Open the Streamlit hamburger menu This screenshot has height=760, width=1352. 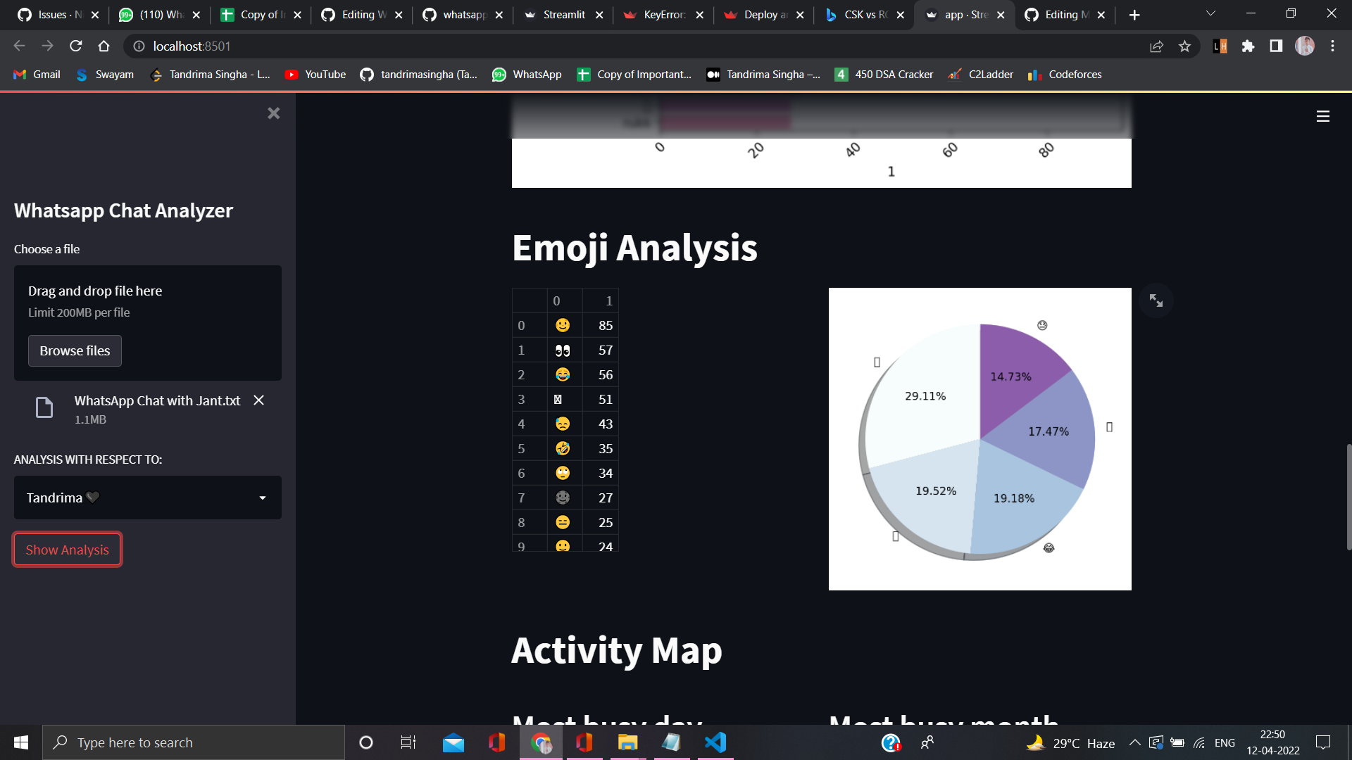point(1322,116)
